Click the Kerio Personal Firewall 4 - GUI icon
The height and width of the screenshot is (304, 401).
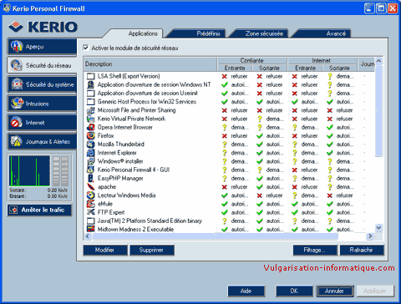91,170
